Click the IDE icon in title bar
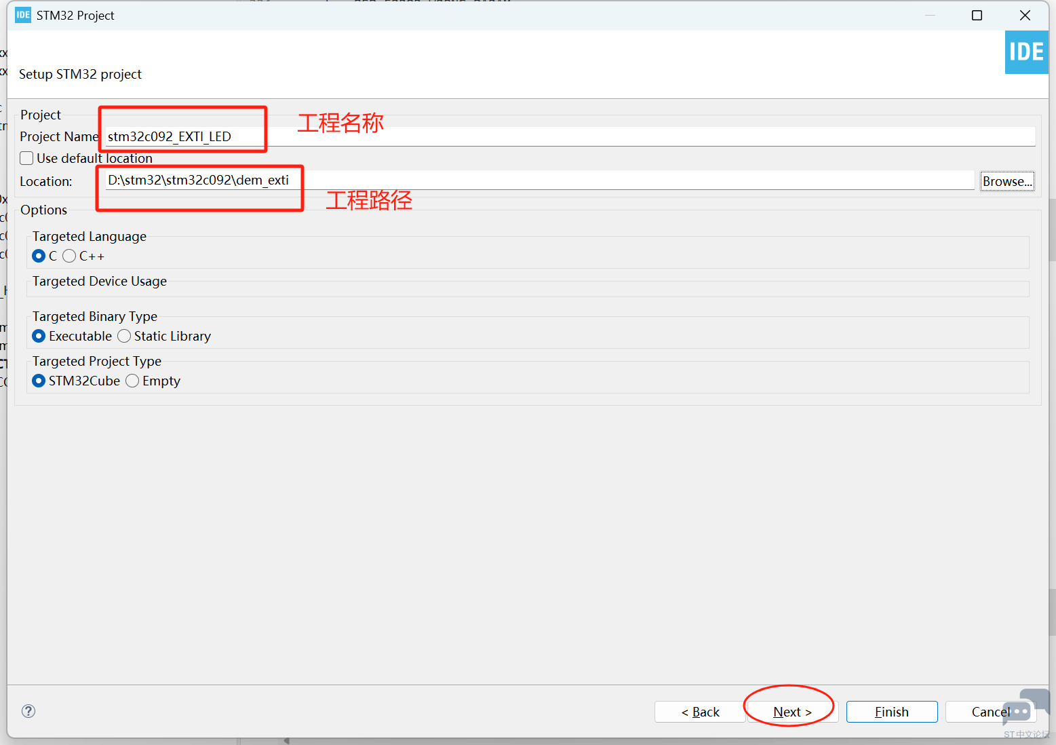 point(23,15)
